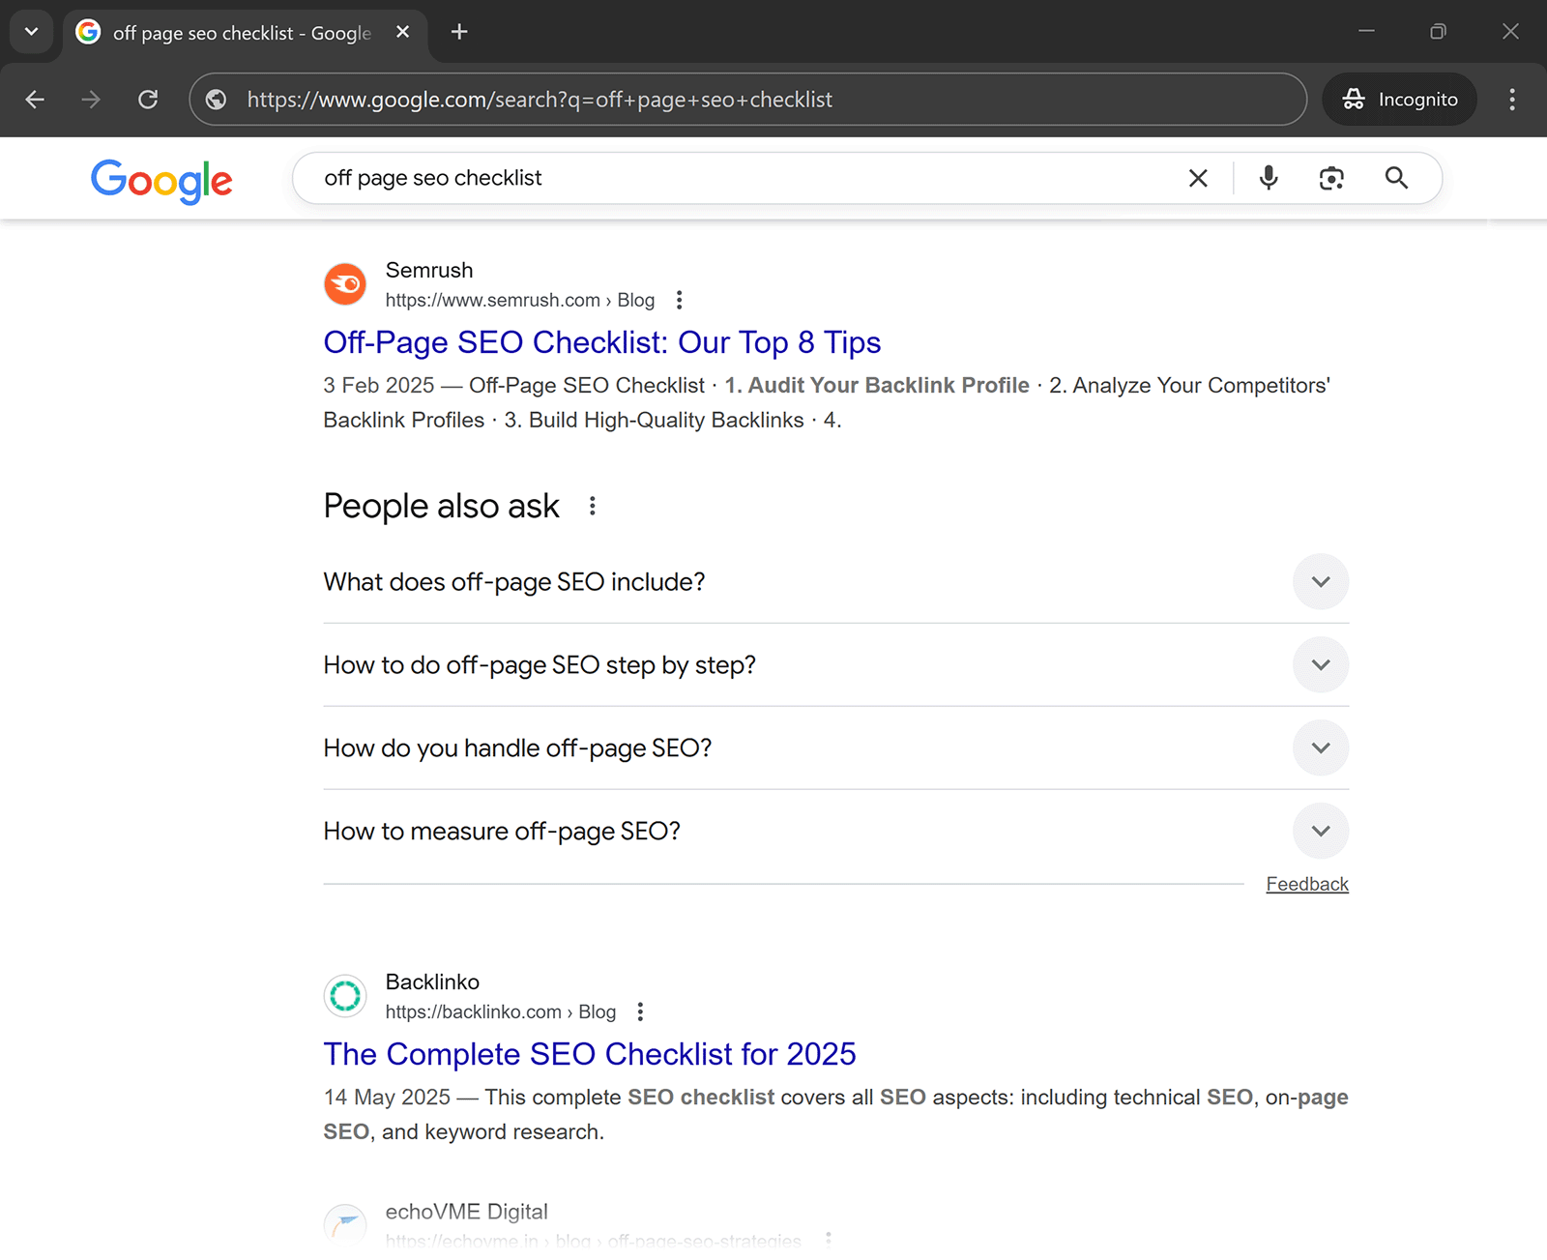Open 'Off-Page SEO Checklist: Our Top 8 Tips'
The width and height of the screenshot is (1547, 1260).
601,342
